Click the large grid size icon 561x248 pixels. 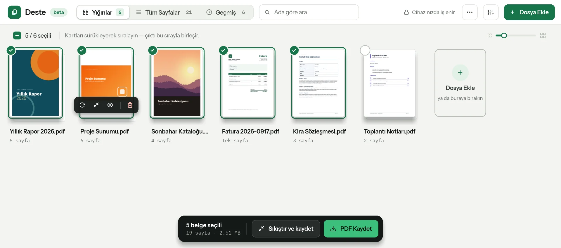543,36
